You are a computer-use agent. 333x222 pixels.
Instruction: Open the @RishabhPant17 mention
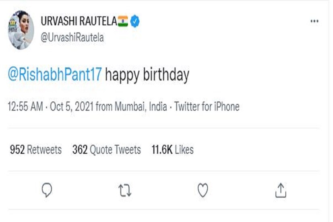point(55,75)
